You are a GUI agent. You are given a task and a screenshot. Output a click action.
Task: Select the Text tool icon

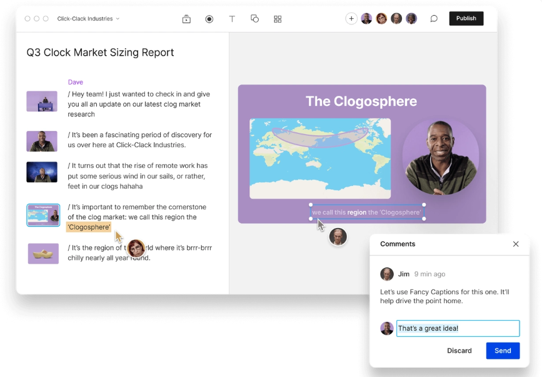(232, 19)
